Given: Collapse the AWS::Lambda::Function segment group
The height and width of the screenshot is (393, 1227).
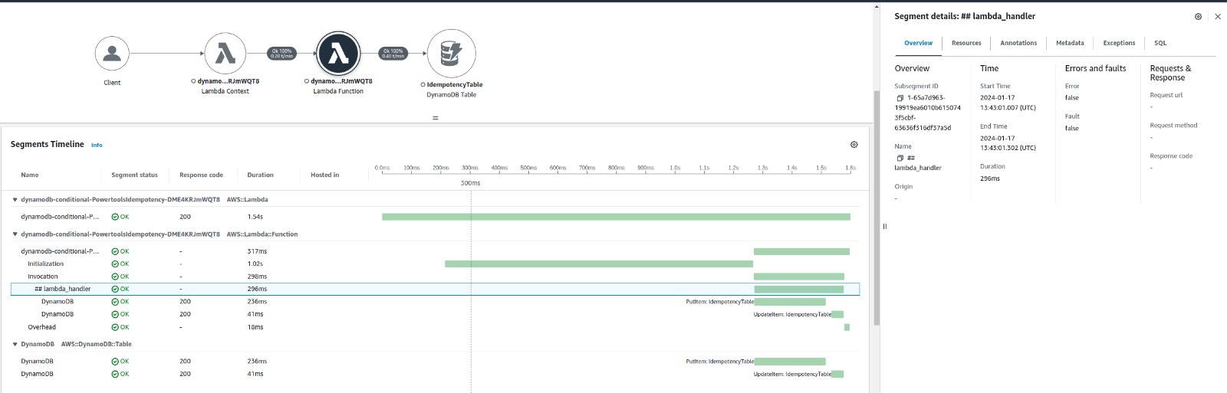Looking at the screenshot, I should (15, 234).
